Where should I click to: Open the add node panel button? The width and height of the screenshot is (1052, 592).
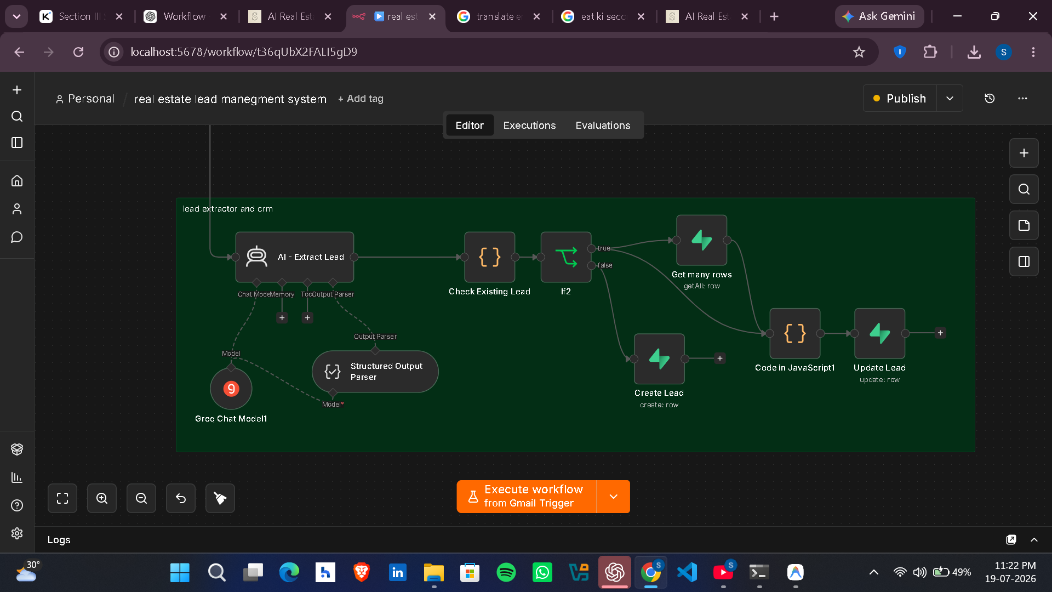click(1024, 153)
